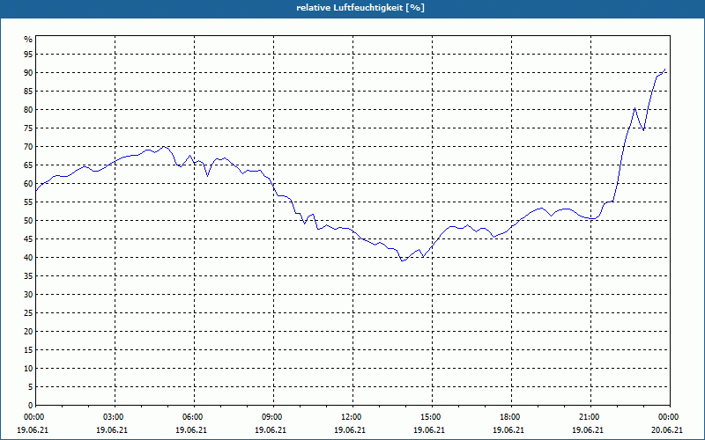The image size is (705, 440).
Task: Click the "19.06.21" date under 03:00
Action: 112,430
